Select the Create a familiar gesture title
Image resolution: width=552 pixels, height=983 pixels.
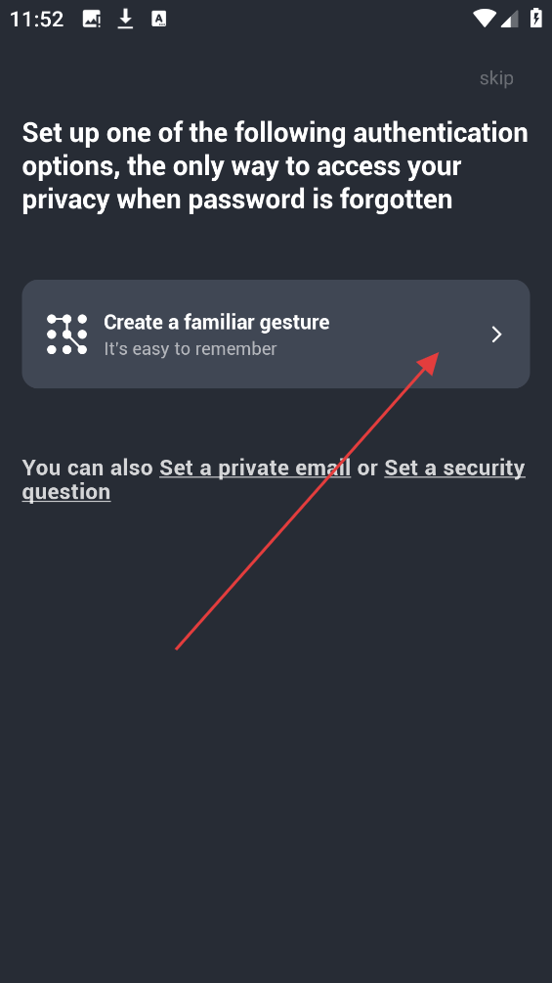217,322
